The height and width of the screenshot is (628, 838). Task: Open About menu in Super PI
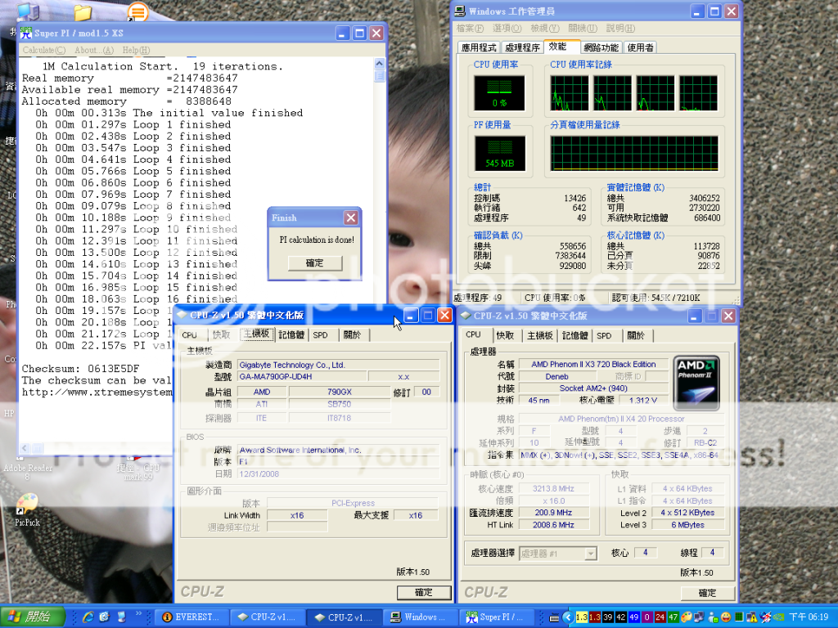[x=94, y=50]
